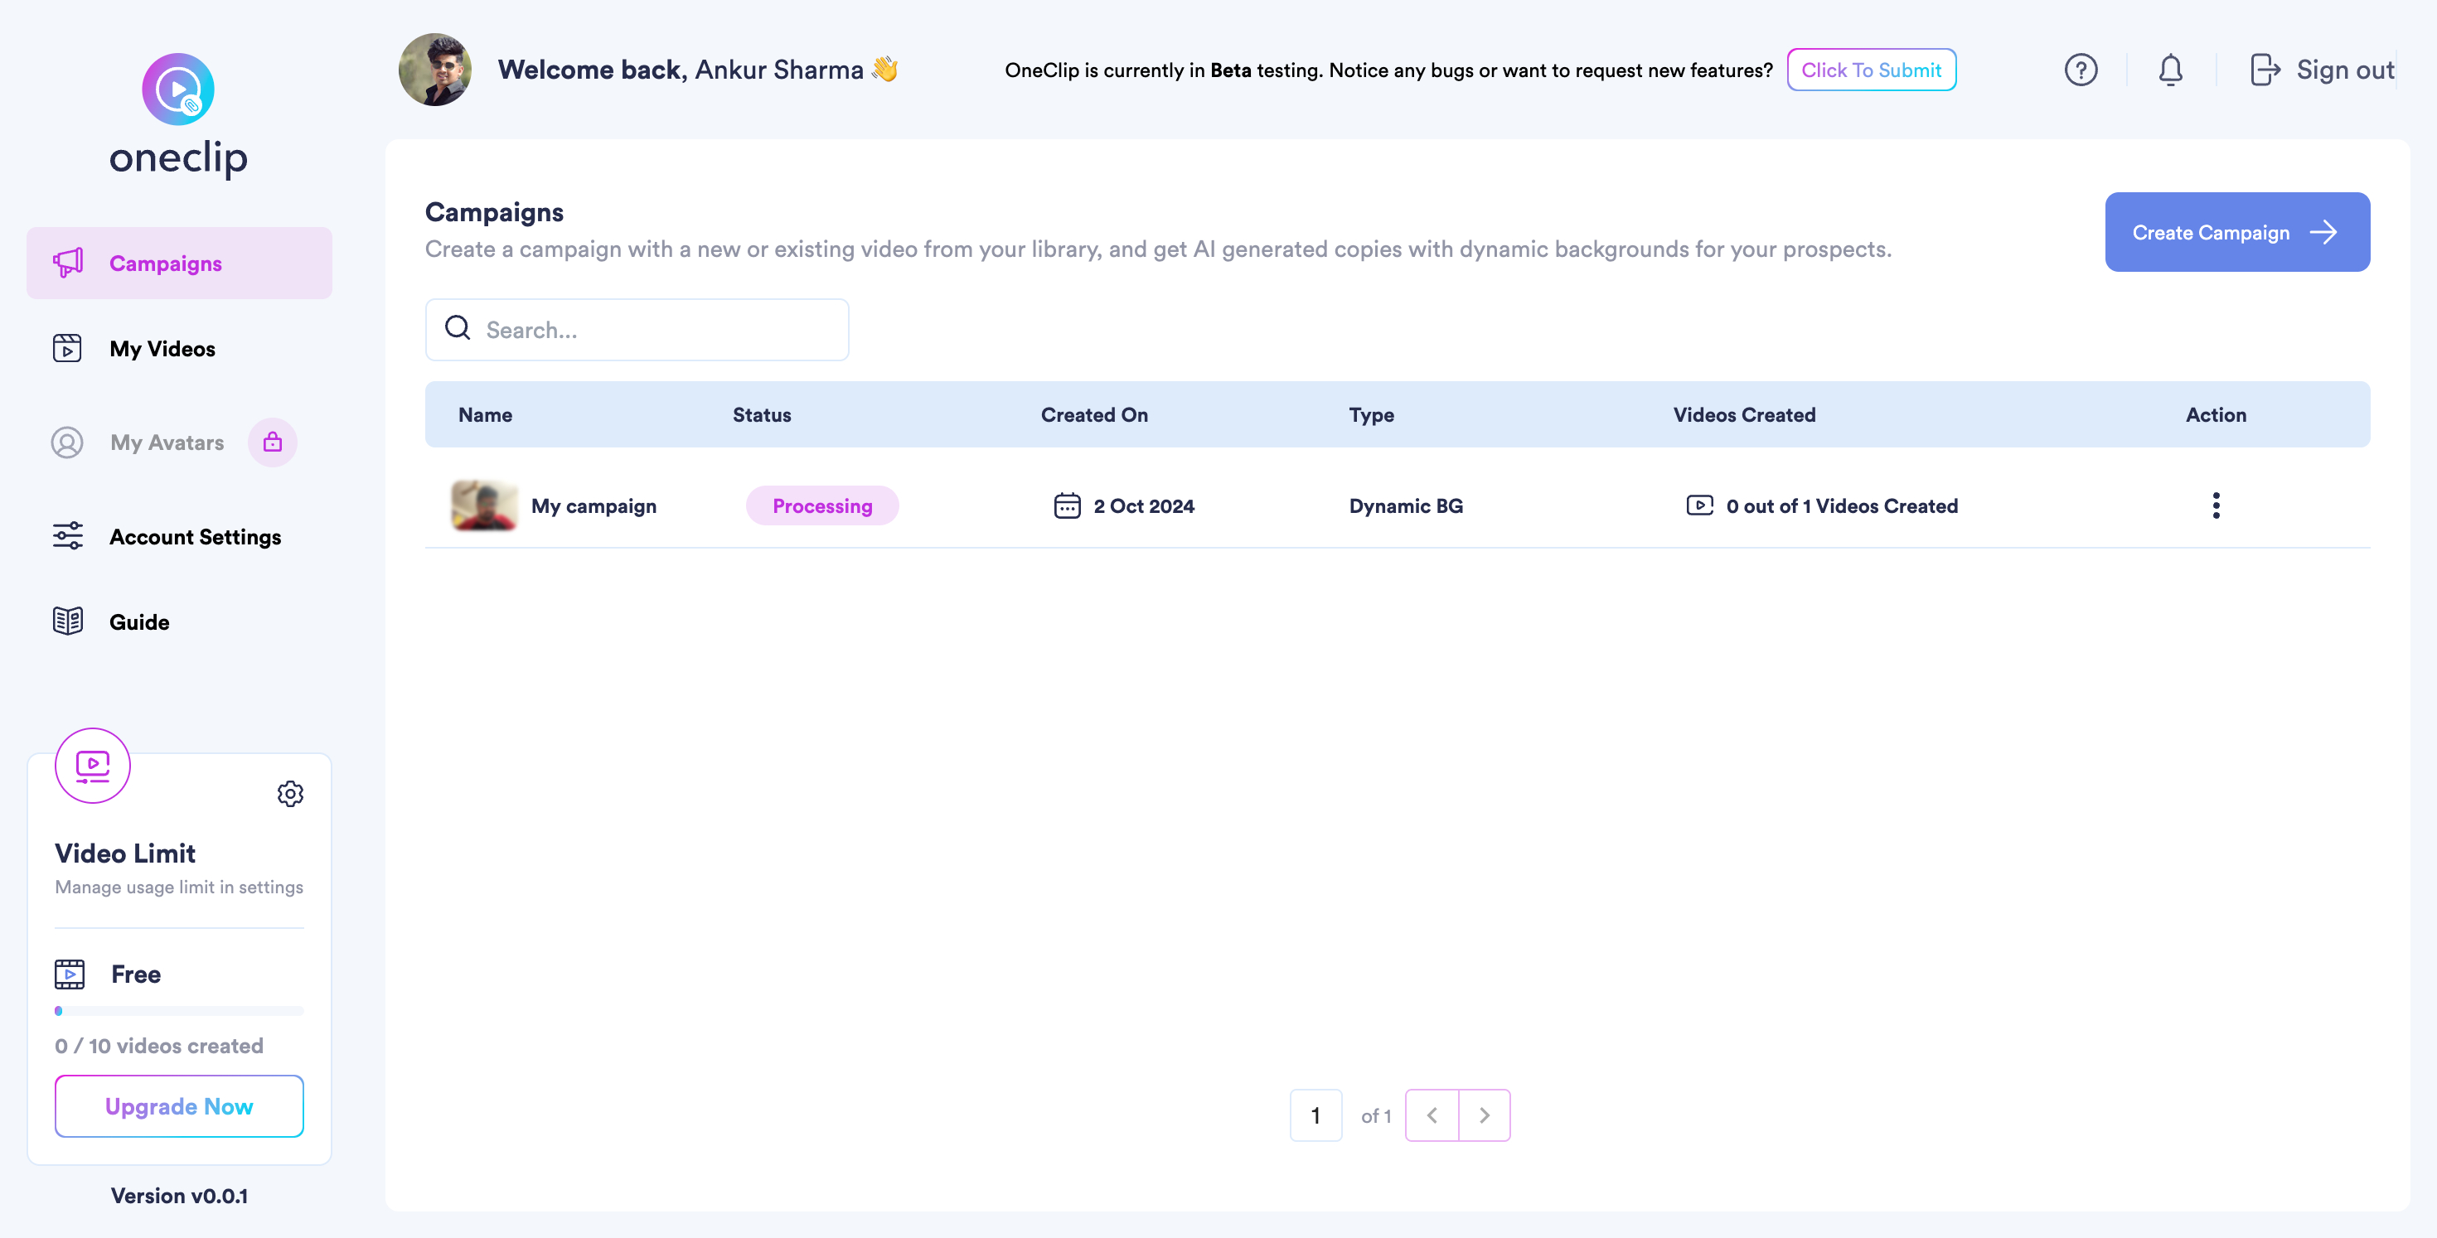Click the My Avatars person icon
The height and width of the screenshot is (1238, 2437).
[x=67, y=442]
